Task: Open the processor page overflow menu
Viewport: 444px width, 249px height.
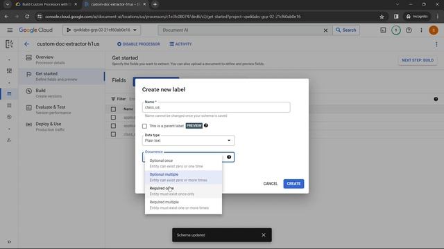Action: [x=436, y=44]
